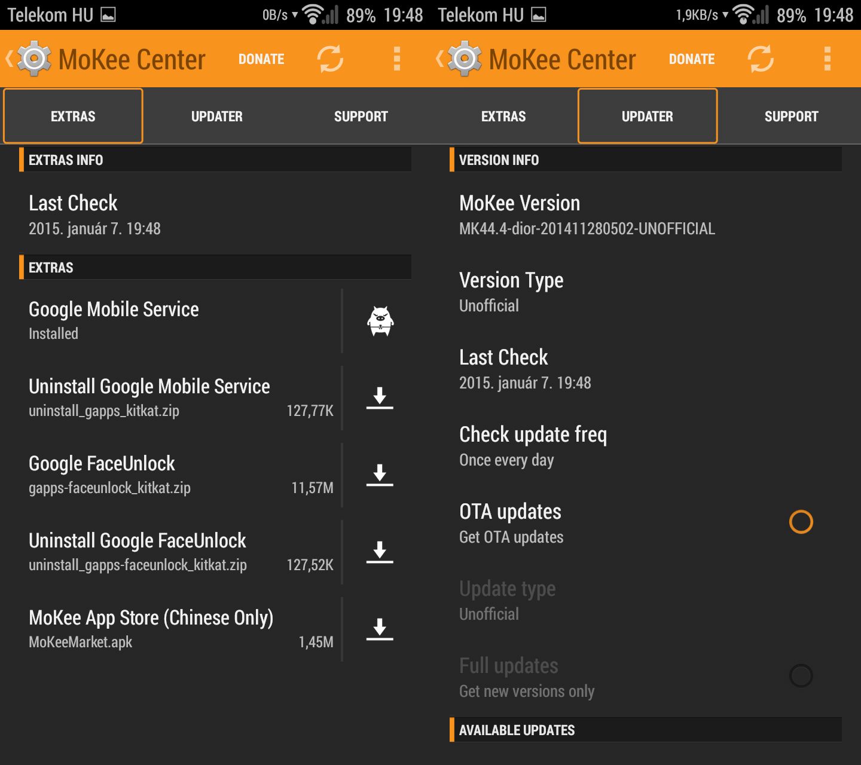Tap 11,57M file size value

coord(312,488)
